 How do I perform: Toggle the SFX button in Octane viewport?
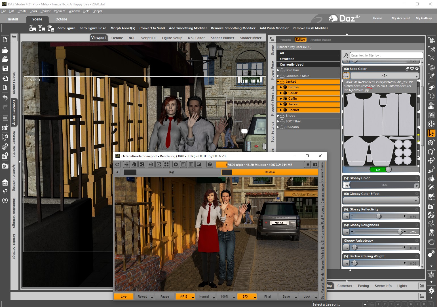tap(245, 296)
